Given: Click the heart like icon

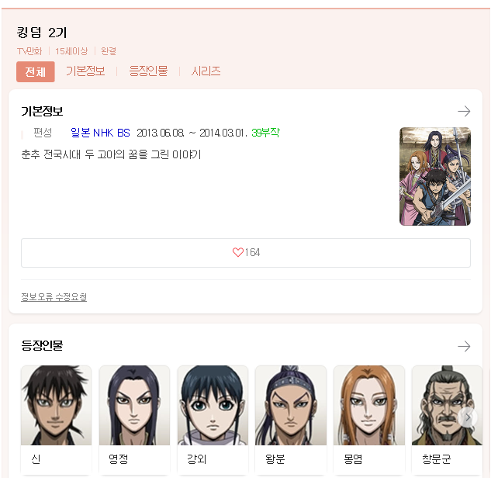Looking at the screenshot, I should 237,252.
